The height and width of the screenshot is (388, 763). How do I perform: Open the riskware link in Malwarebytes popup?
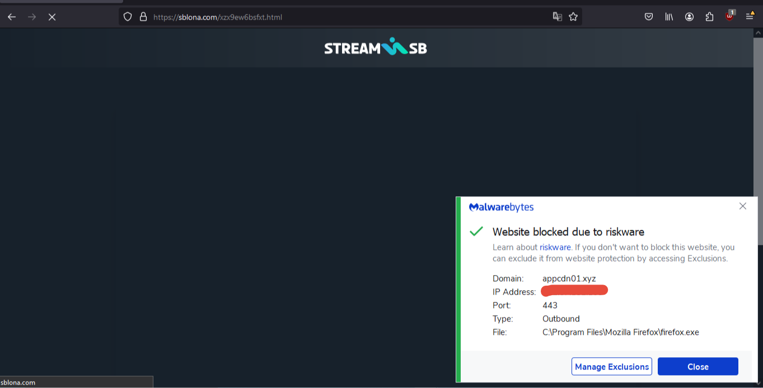coord(555,247)
